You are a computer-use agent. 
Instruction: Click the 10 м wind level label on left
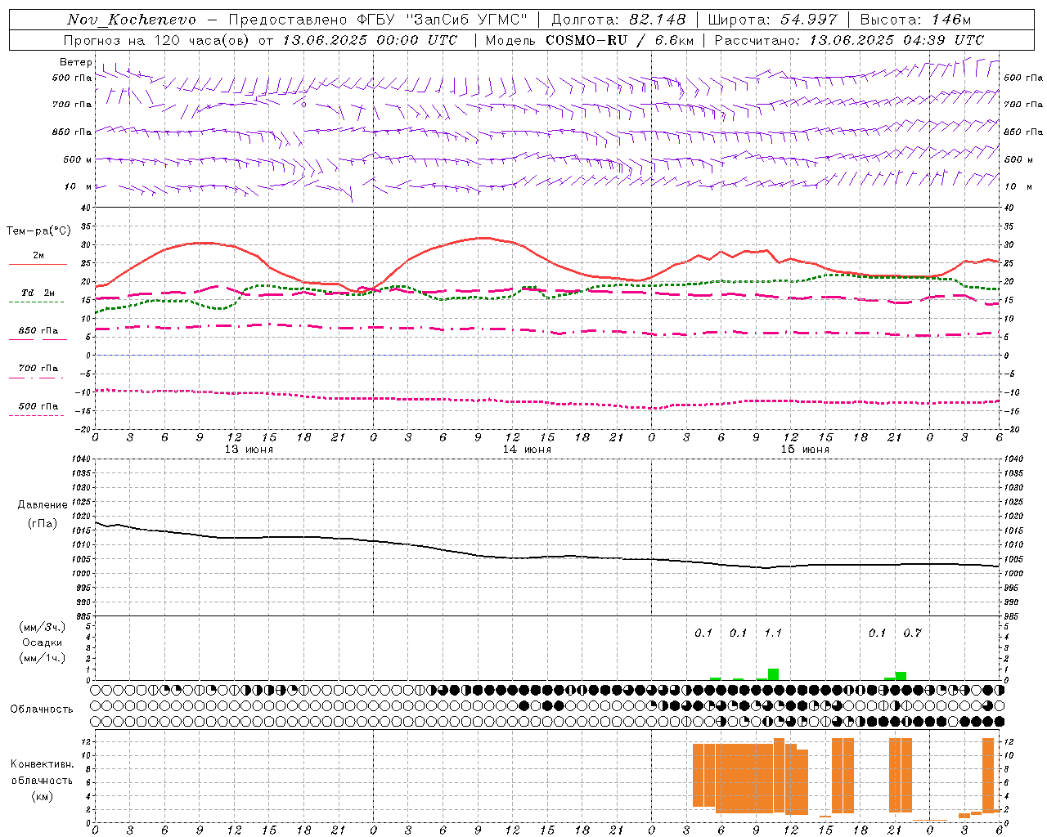click(x=79, y=186)
